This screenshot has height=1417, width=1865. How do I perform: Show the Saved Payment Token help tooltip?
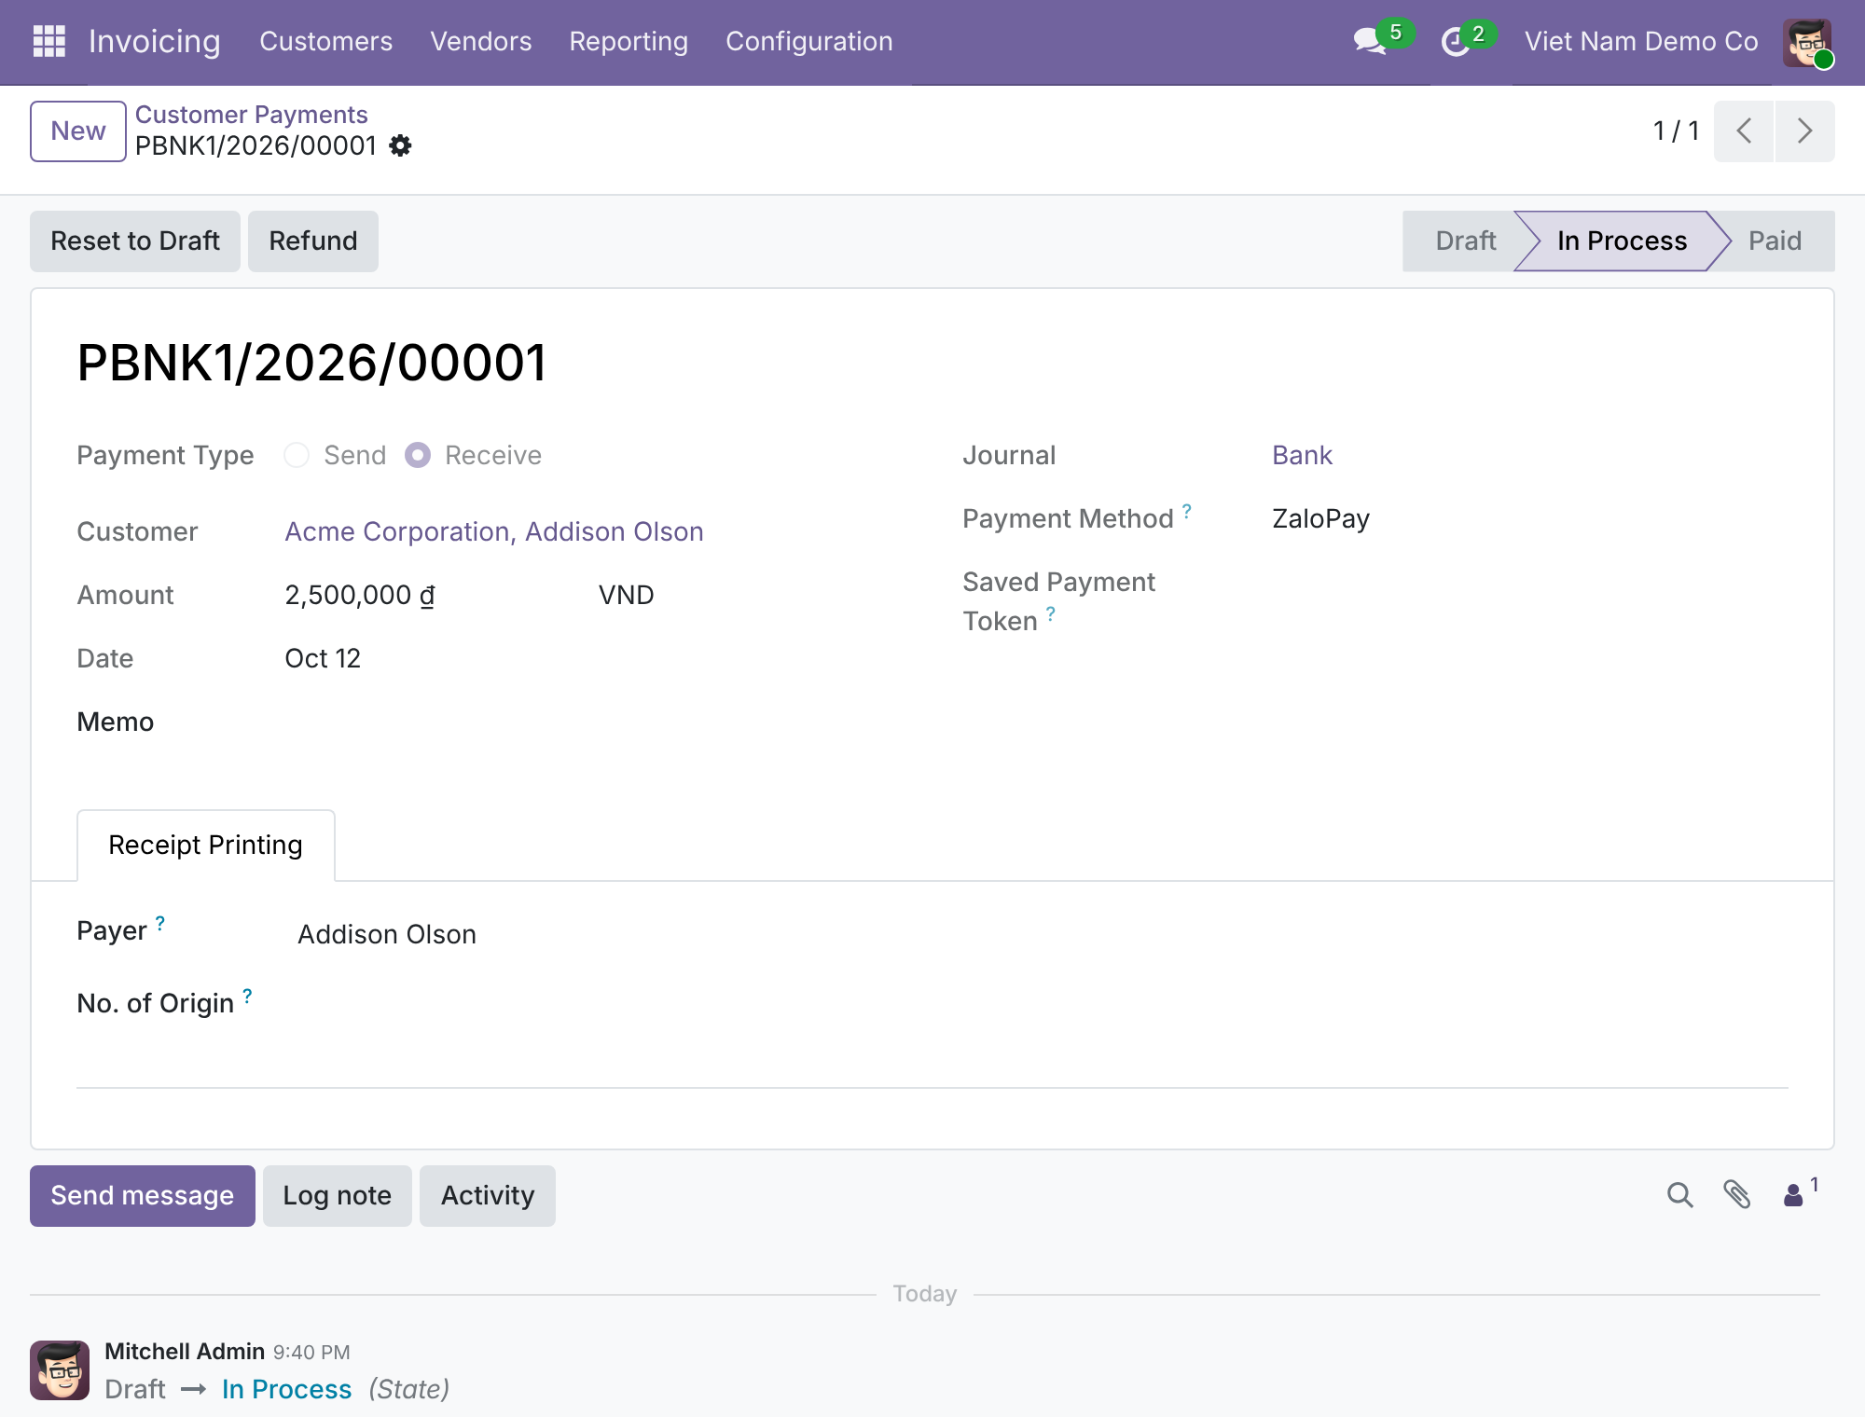[x=1051, y=613]
